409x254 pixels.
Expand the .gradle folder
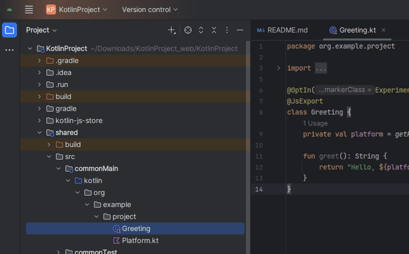(x=39, y=60)
